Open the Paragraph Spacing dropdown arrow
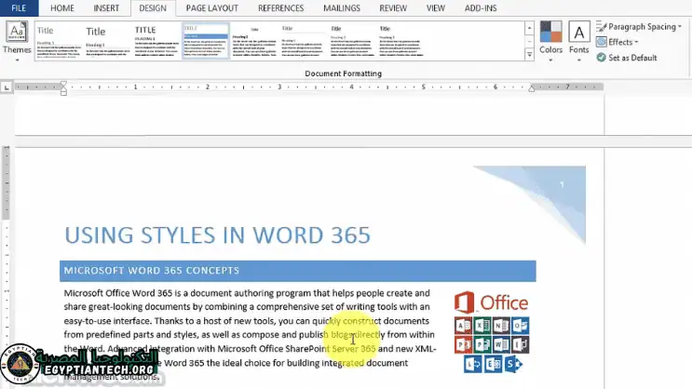692x389 pixels. pyautogui.click(x=681, y=27)
